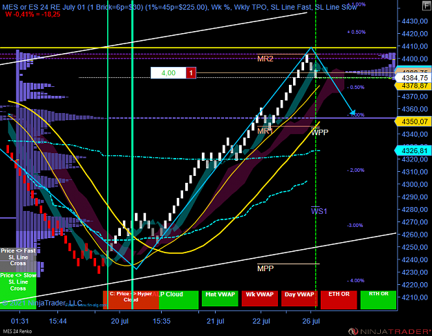The width and height of the screenshot is (432, 336).
Task: Click the WPP pivot label
Action: 319,132
